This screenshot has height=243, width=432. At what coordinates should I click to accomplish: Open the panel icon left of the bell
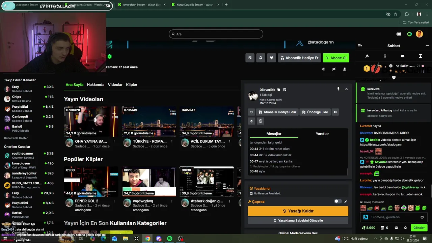pos(250,58)
